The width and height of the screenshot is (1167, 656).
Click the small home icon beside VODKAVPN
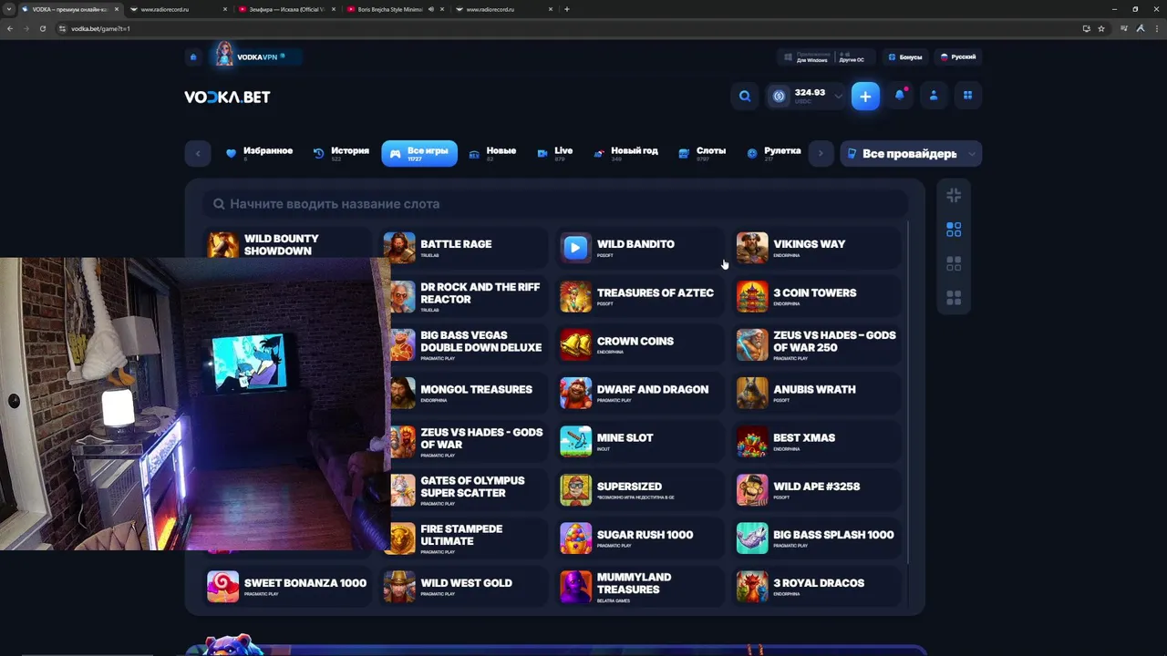(193, 57)
